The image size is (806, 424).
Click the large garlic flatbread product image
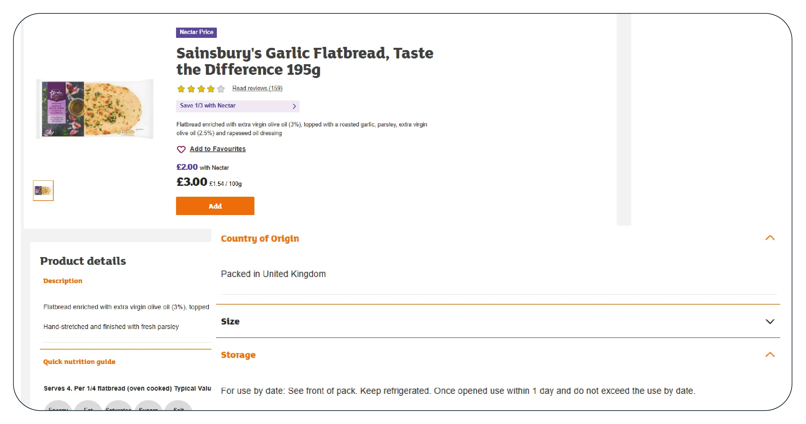click(95, 109)
